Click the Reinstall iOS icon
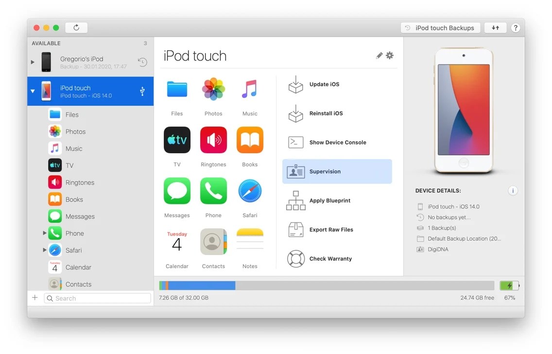Screen dimensions: 552x354 [x=295, y=113]
